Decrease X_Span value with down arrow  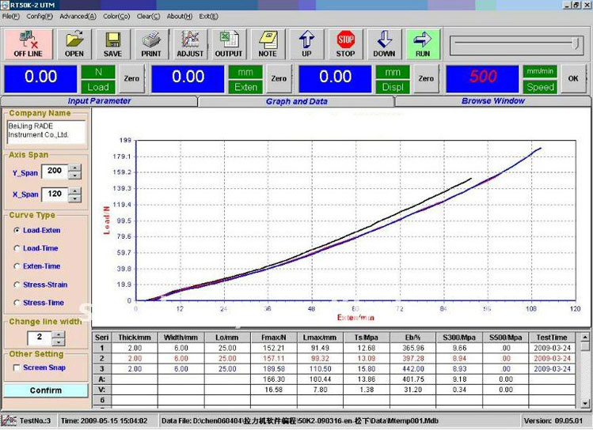74,198
